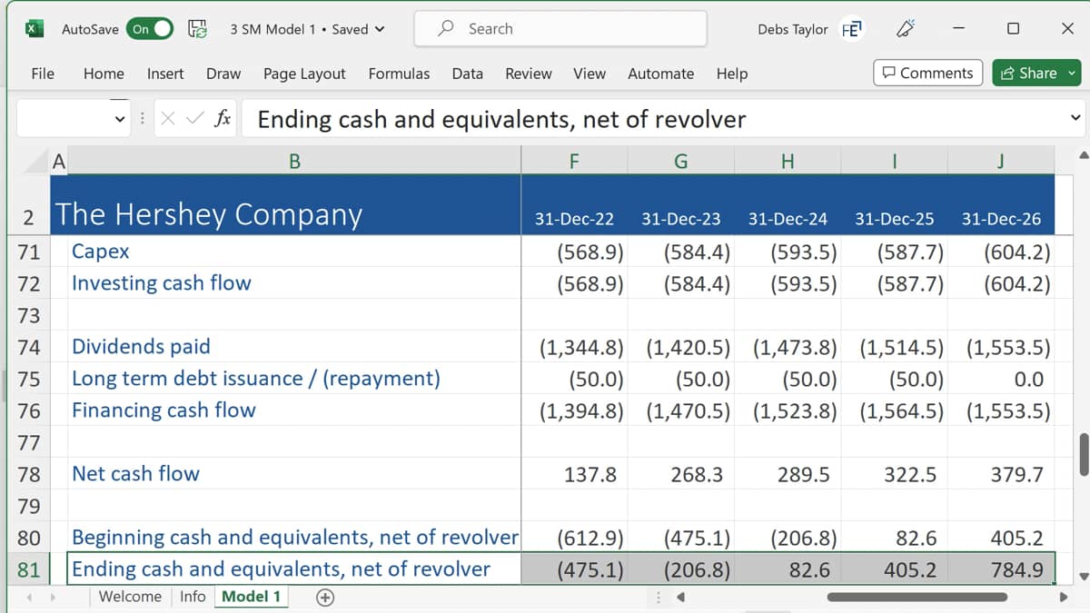Select column B header

294,162
